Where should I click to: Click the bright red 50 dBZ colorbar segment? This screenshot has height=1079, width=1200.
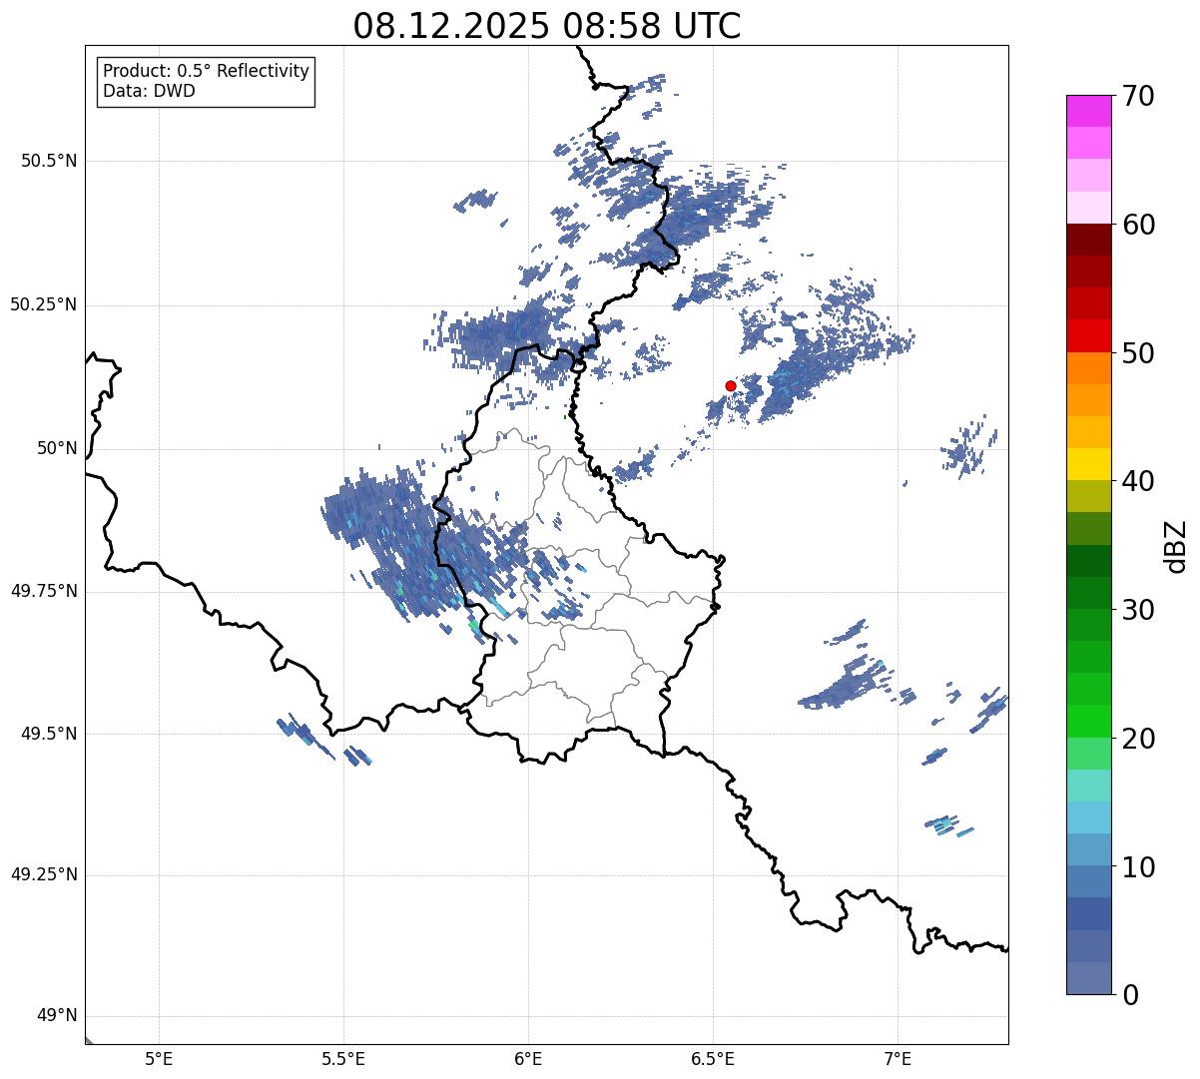click(x=1088, y=336)
